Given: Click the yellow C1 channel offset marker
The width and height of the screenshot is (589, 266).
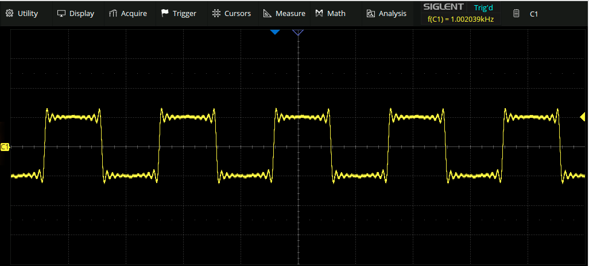Looking at the screenshot, I should [5, 147].
